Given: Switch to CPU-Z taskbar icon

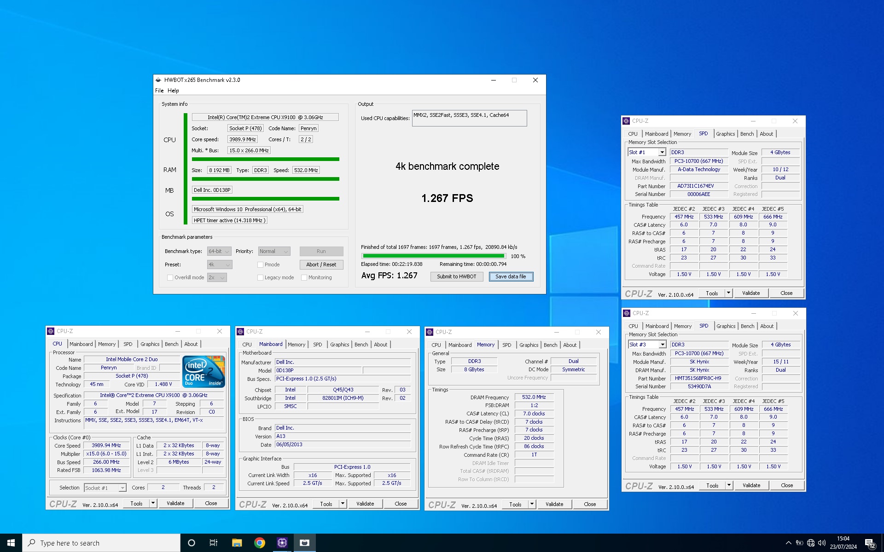Looking at the screenshot, I should coord(282,543).
